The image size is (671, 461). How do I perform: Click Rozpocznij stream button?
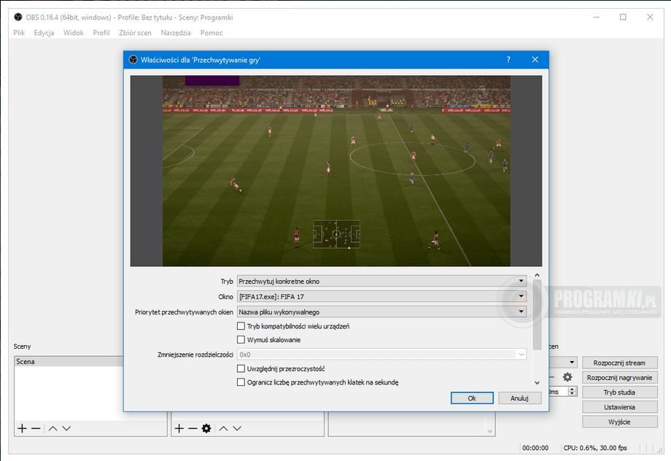(620, 363)
